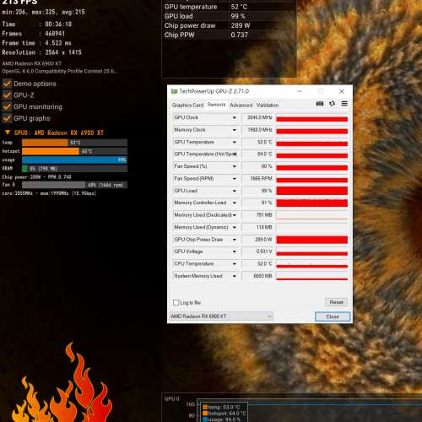
Task: Open the System Memory Used dropdown
Action: pos(235,276)
